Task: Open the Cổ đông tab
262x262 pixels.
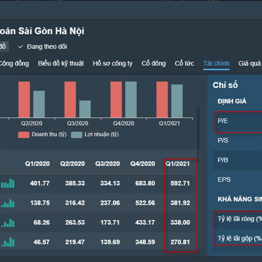Action: pos(154,63)
